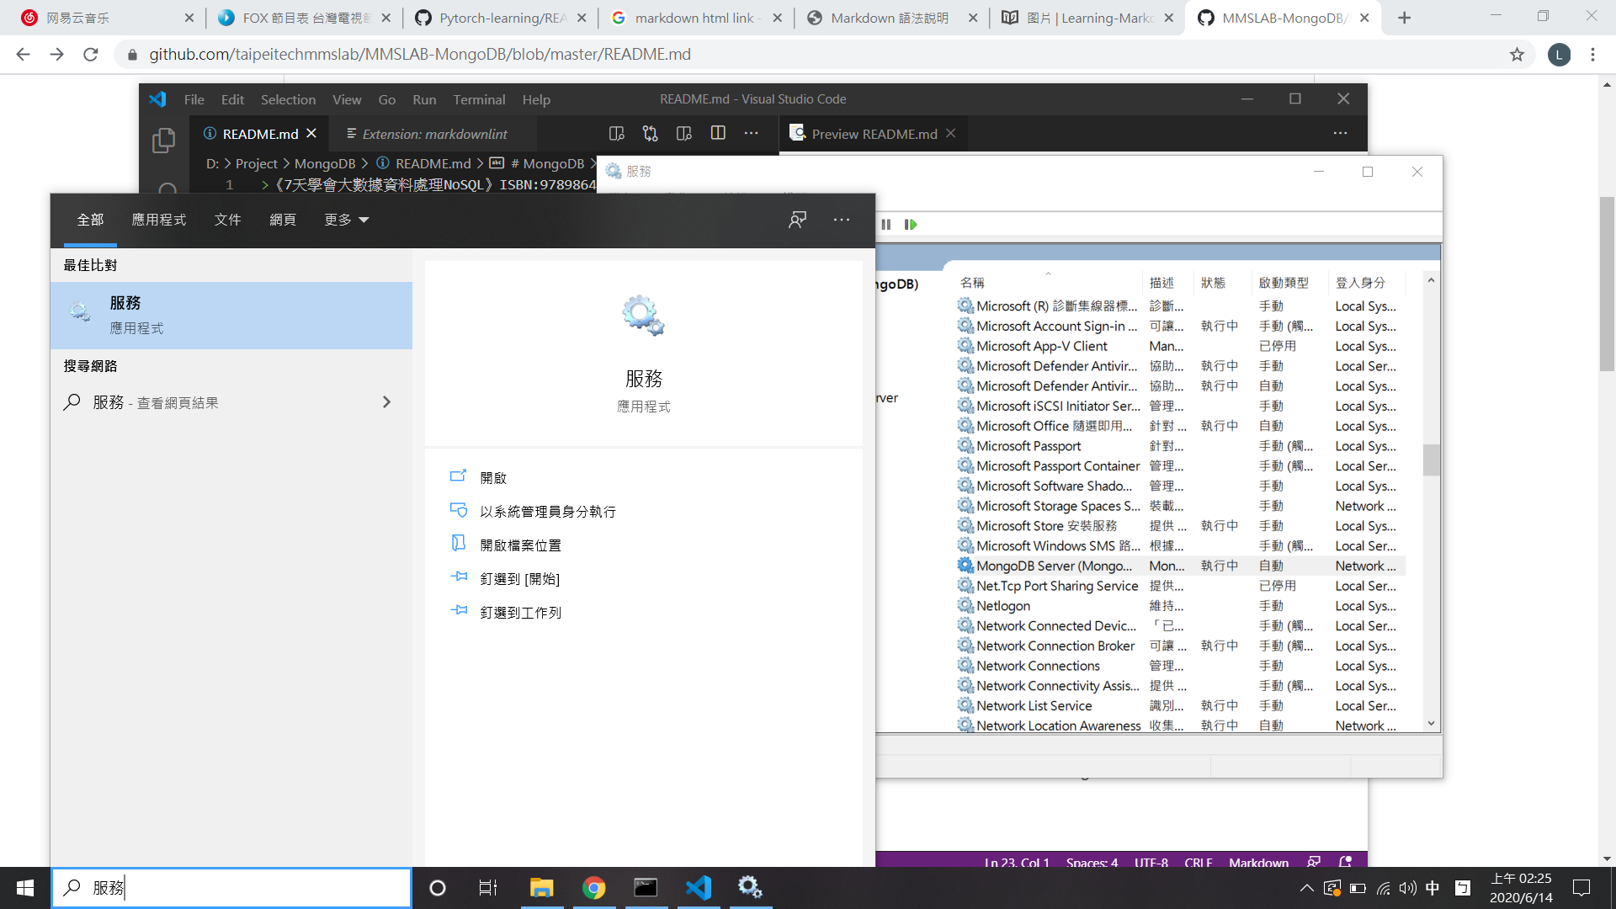Image resolution: width=1616 pixels, height=909 pixels.
Task: Click 開啟檔案位置 option
Action: (520, 545)
